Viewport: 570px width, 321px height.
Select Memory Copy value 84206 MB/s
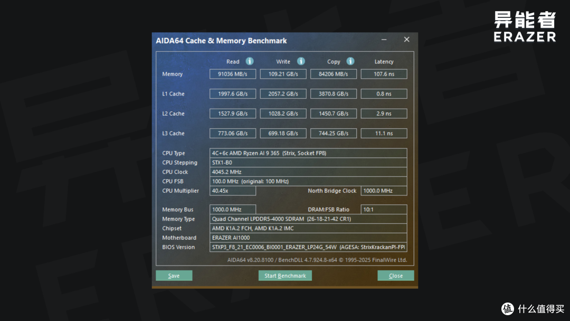(x=334, y=74)
